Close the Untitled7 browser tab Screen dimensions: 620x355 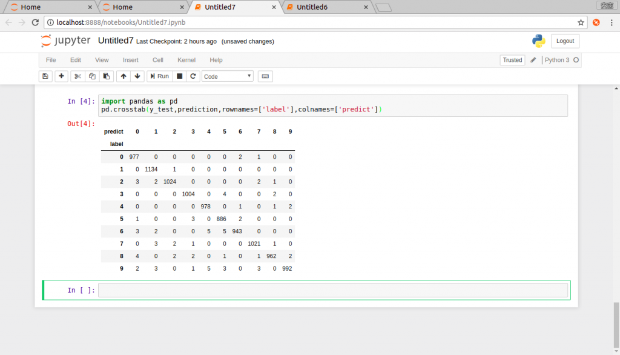[274, 7]
